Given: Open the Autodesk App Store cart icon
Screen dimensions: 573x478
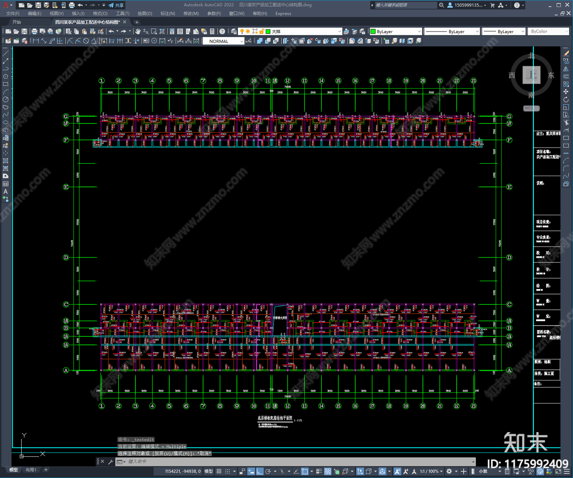Looking at the screenshot, I should click(492, 5).
